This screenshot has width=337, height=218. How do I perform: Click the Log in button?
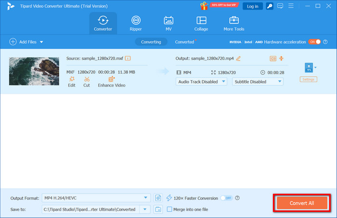coord(253,6)
